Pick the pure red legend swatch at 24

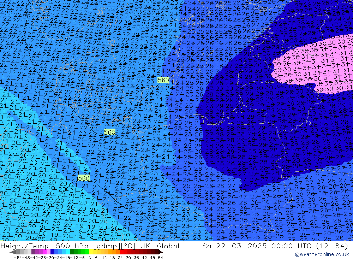pos(122,252)
